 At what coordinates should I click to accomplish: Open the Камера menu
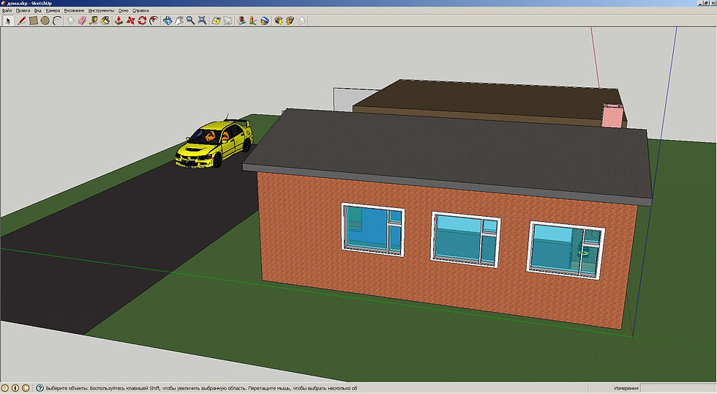click(x=53, y=10)
